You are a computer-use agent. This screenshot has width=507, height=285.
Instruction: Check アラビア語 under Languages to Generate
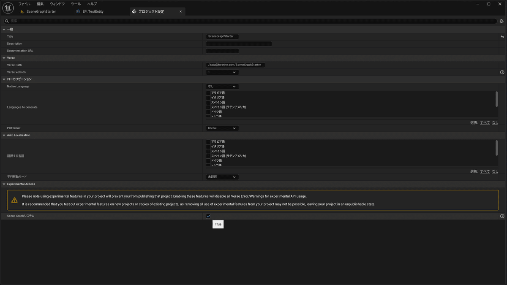coord(208,93)
